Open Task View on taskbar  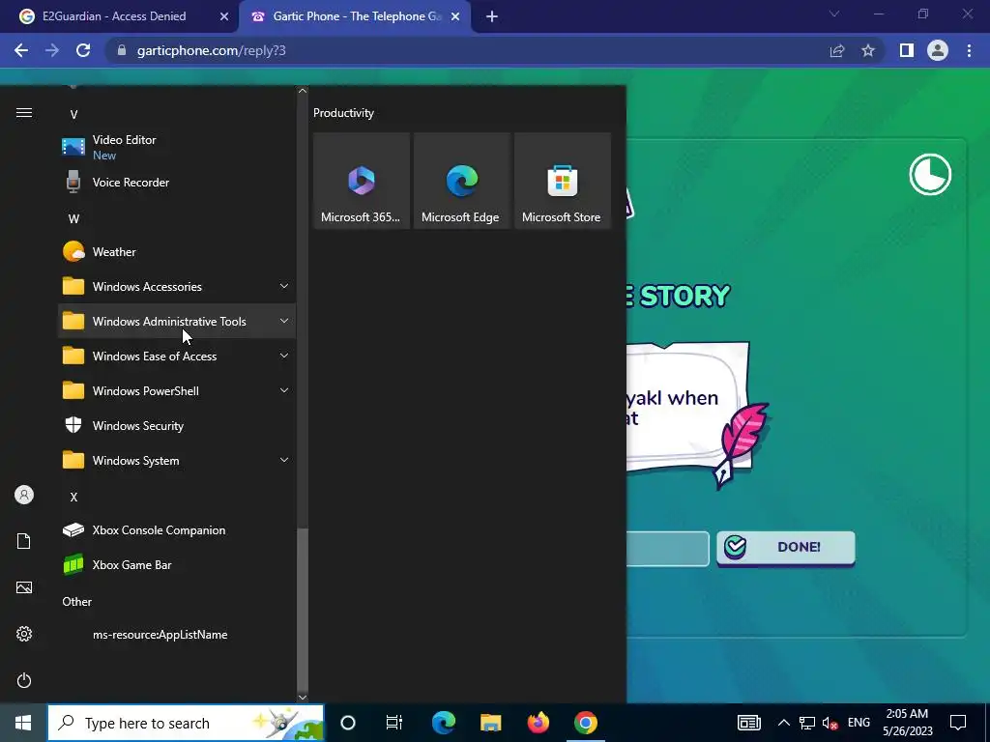(394, 723)
